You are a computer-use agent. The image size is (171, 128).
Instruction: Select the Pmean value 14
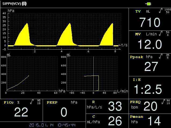point(154,121)
